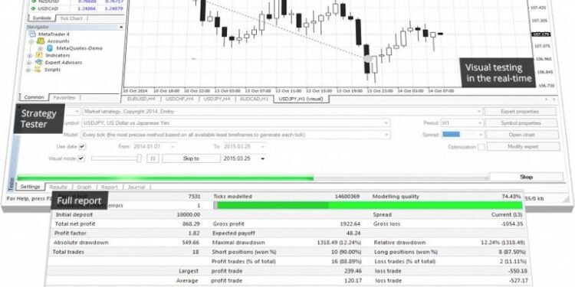This screenshot has width=575, height=287.
Task: Click the Profit factor value 1.82
Action: 194,233
